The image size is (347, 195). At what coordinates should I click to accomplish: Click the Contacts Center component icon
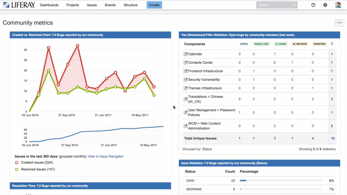[x=185, y=63]
